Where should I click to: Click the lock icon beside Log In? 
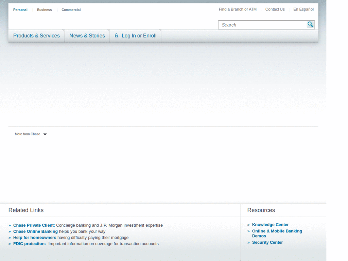[116, 35]
